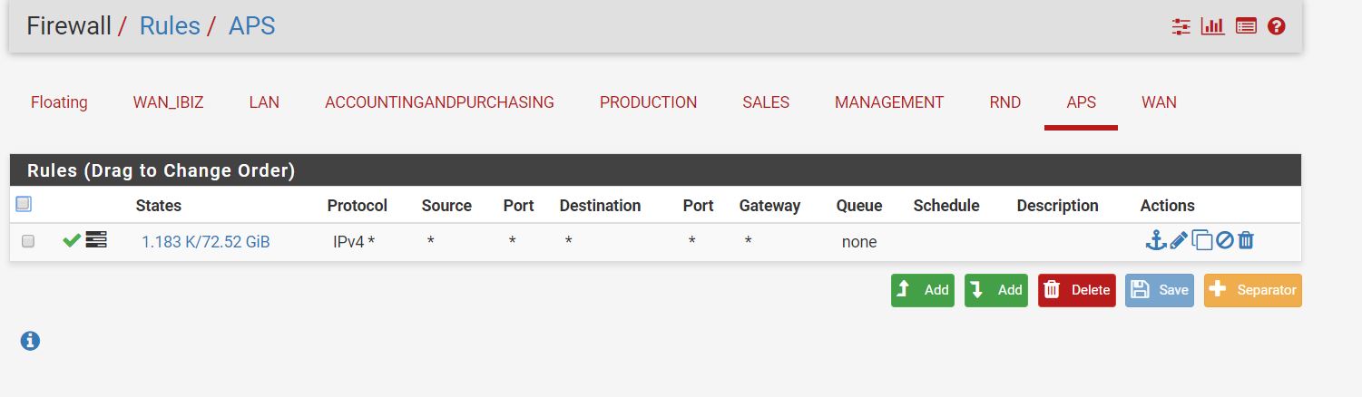Click the orange Separator button
Image resolution: width=1362 pixels, height=397 pixels.
click(1253, 290)
